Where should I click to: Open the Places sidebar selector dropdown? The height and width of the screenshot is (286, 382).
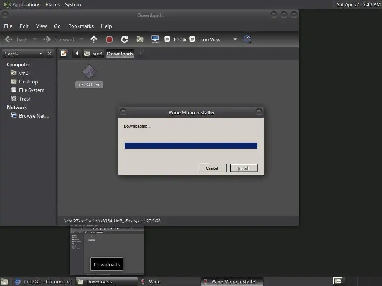(x=23, y=54)
